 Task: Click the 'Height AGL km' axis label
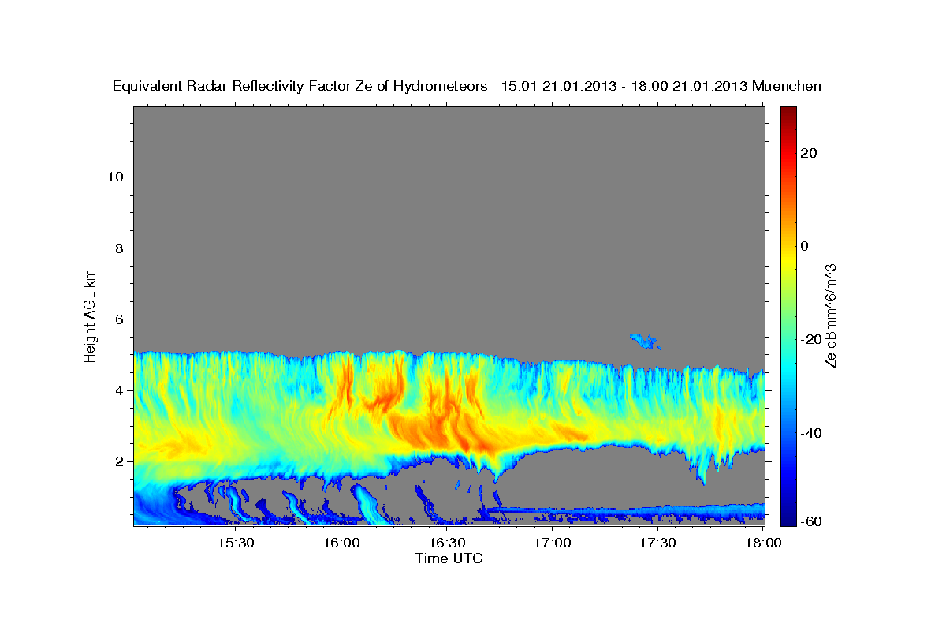90,315
